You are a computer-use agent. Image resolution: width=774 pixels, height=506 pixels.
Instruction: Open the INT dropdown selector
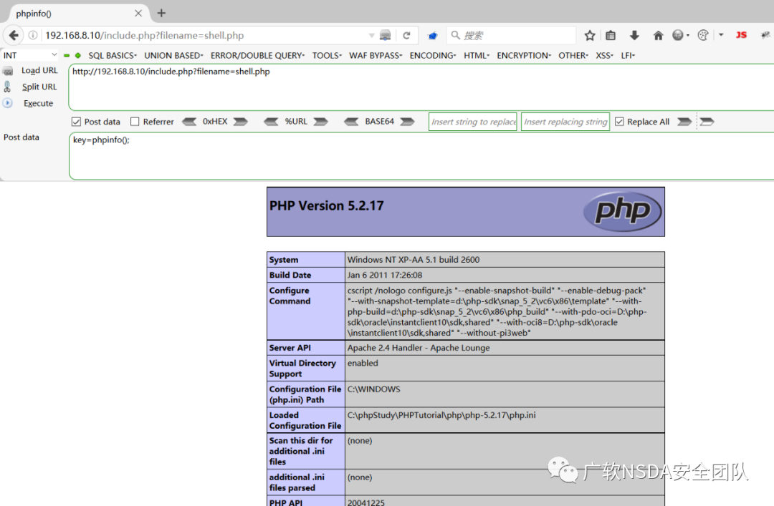[x=29, y=55]
